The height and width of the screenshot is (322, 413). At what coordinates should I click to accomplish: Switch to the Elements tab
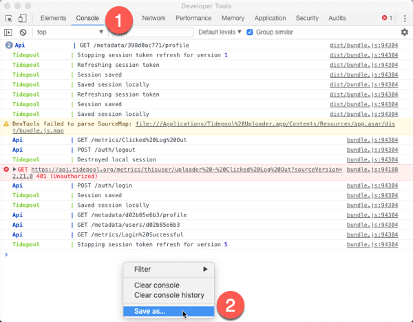pos(53,18)
